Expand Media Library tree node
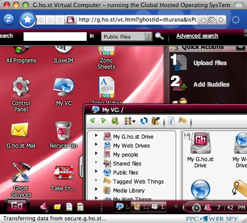This screenshot has height=223, width=247. [96, 189]
